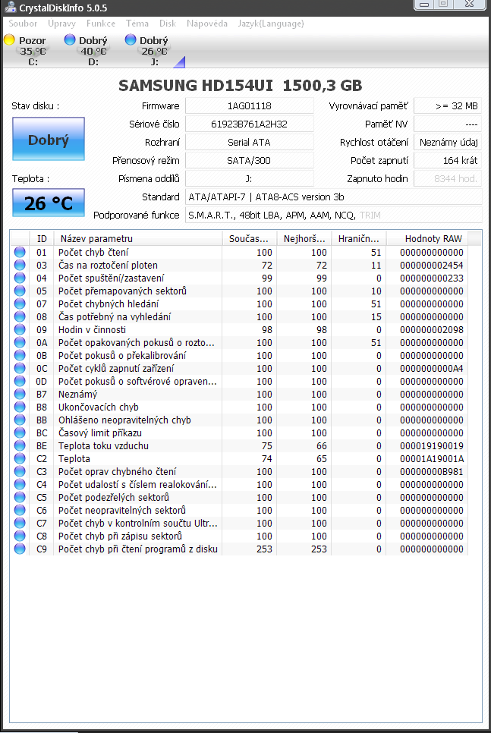
Task: Click the Zapnuto hodin value field
Action: tap(448, 179)
